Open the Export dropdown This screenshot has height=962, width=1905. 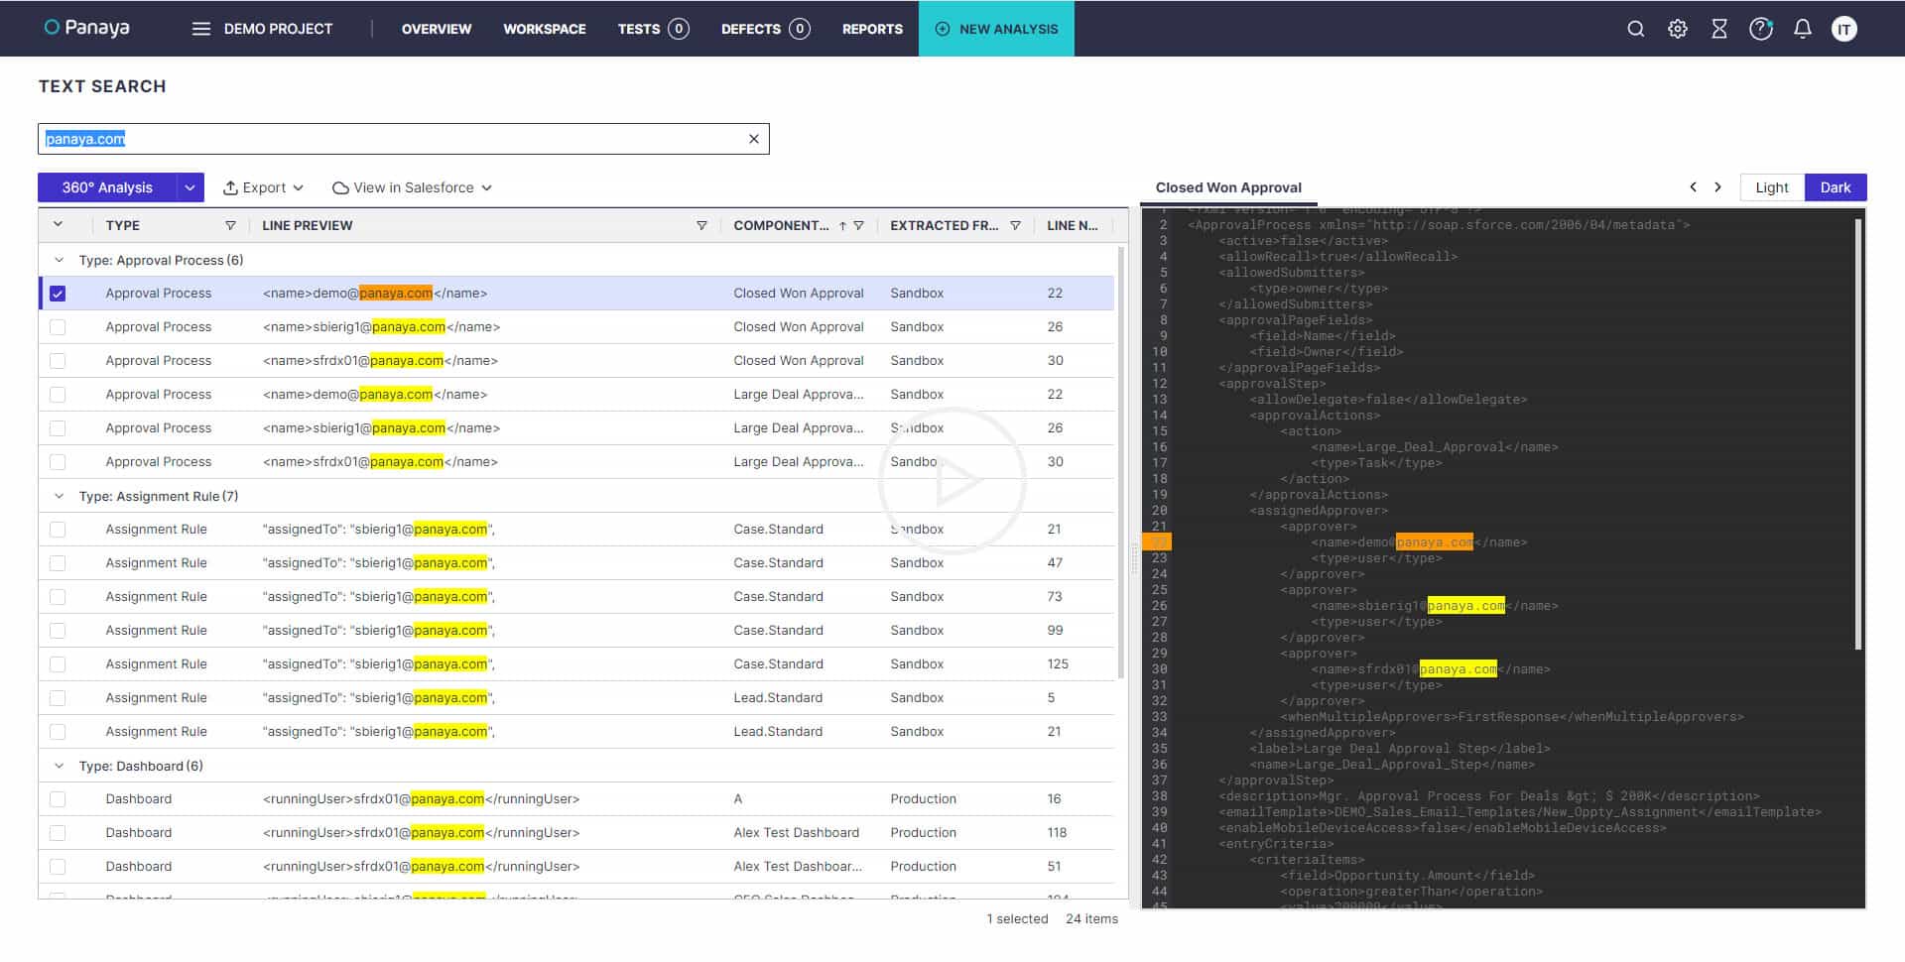[263, 187]
